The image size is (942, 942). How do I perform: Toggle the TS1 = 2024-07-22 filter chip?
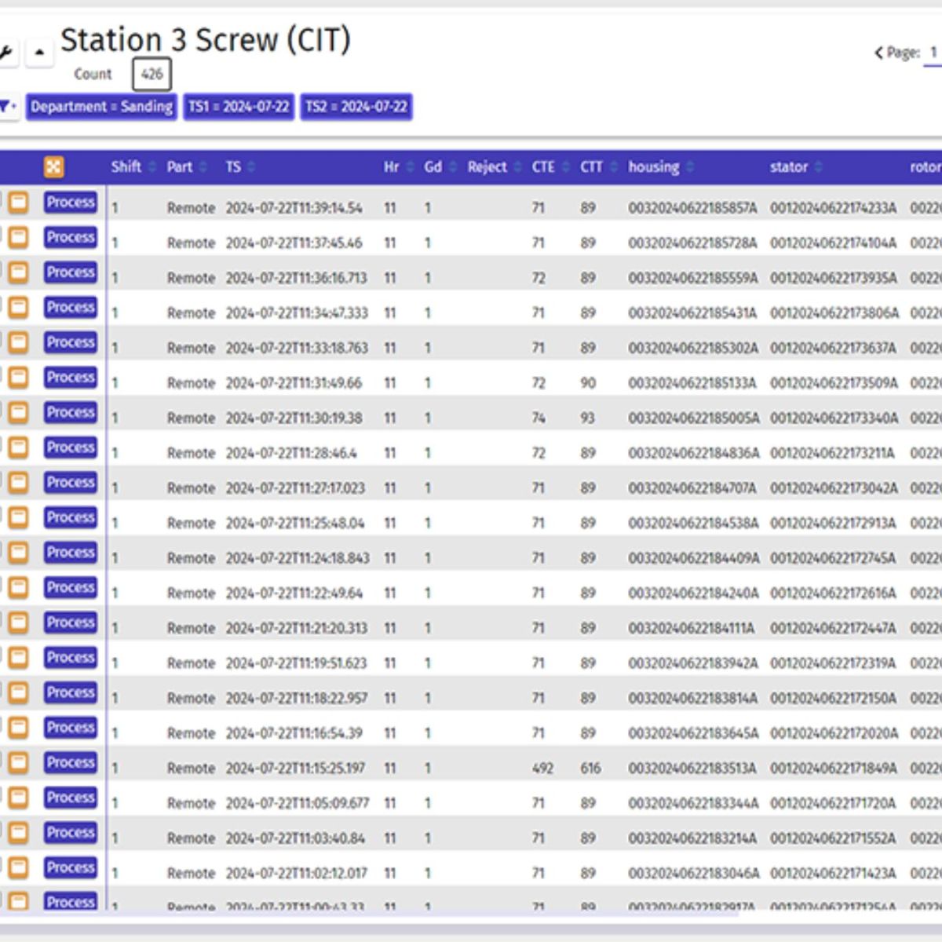coord(239,107)
